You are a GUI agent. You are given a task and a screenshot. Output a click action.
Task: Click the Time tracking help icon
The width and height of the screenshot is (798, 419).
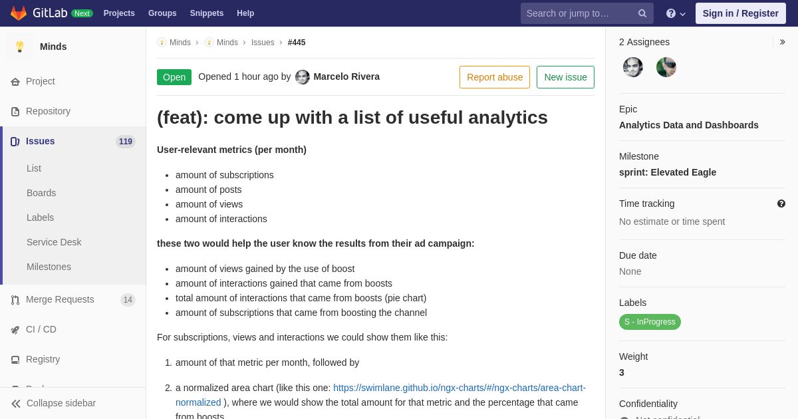point(781,204)
